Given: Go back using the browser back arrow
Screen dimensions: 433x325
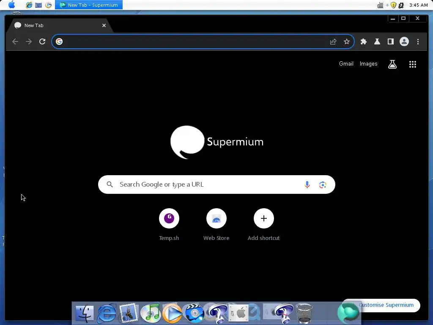Looking at the screenshot, I should click(15, 41).
